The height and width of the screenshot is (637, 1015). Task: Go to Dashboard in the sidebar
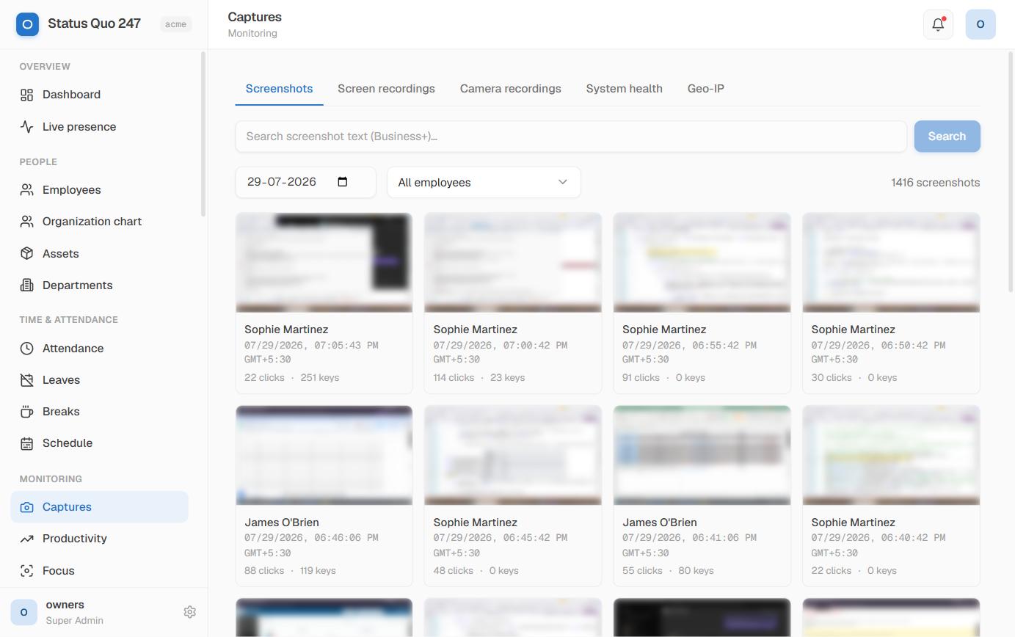coord(99,95)
